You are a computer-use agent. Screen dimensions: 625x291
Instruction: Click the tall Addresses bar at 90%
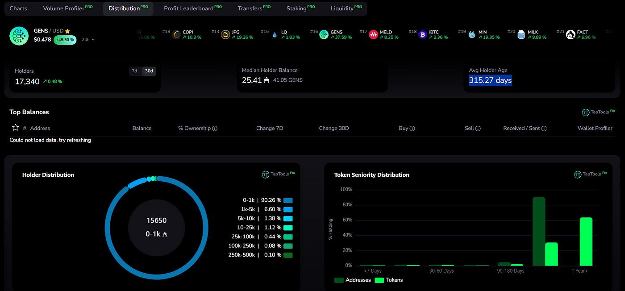coord(539,232)
